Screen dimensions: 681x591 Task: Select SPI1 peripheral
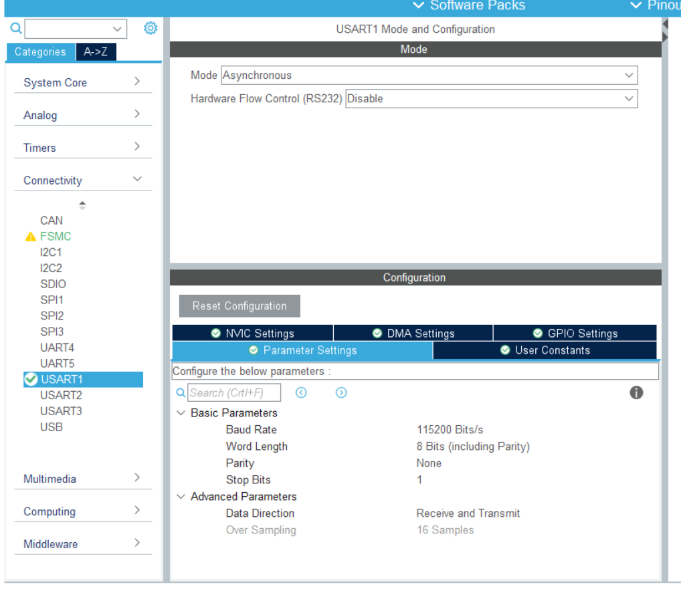tap(52, 300)
